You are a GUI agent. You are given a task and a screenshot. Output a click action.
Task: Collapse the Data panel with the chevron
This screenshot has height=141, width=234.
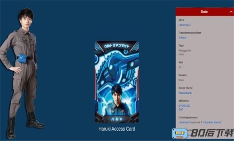[231, 12]
